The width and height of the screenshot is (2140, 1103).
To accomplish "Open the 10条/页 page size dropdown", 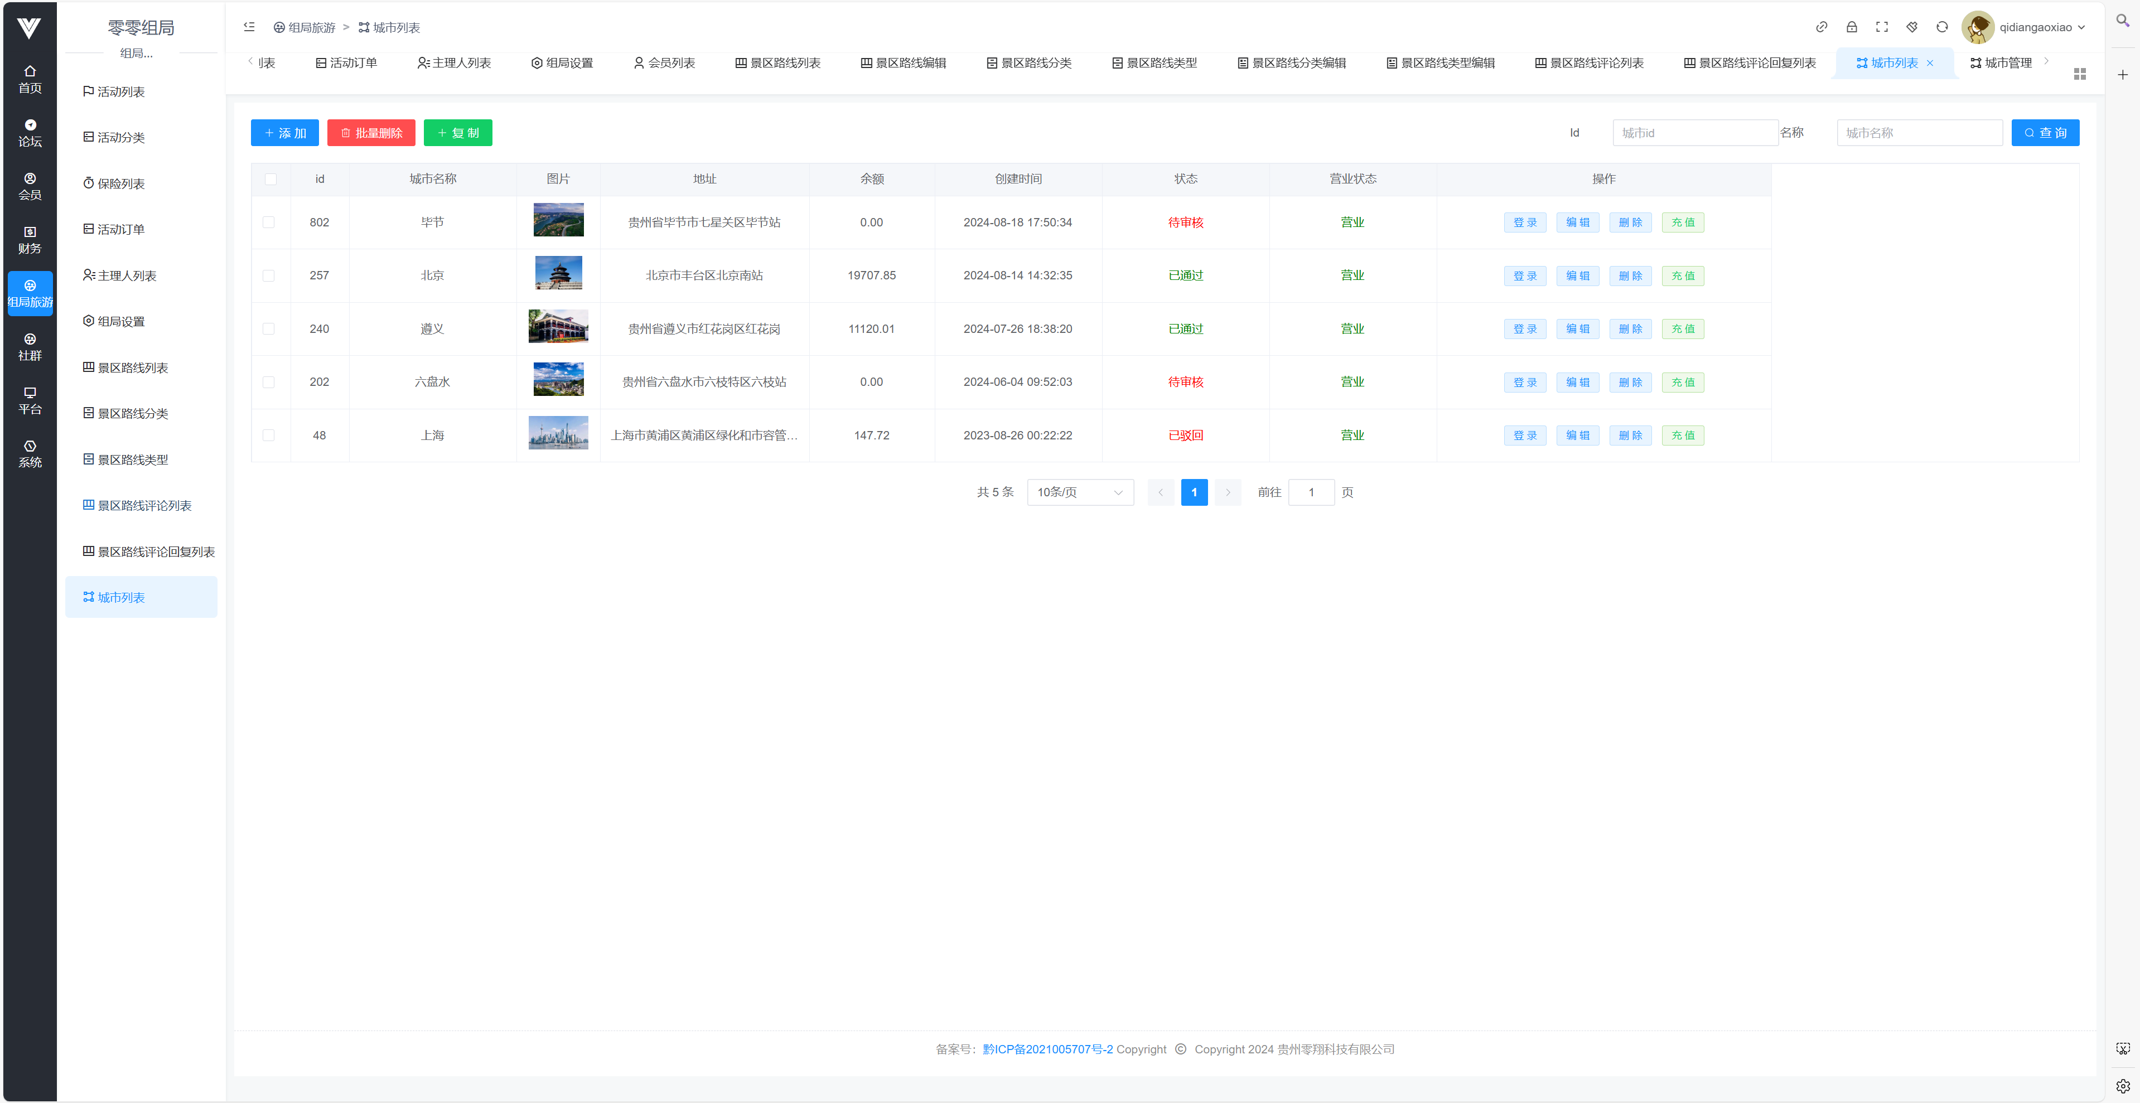I will (x=1079, y=492).
